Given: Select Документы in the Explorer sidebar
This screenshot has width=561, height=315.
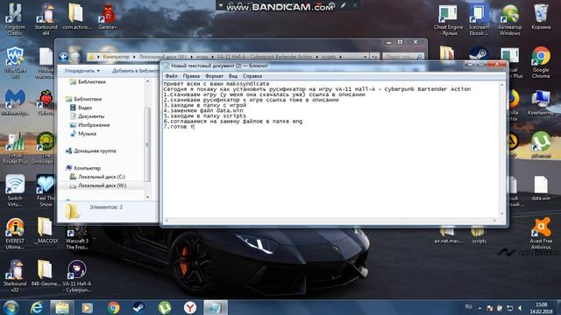Looking at the screenshot, I should click(91, 116).
